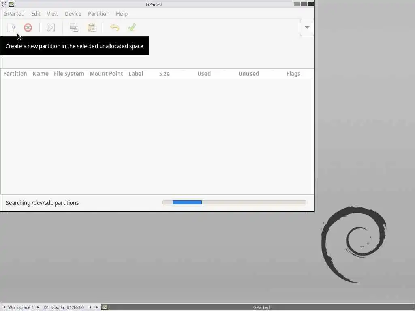Click the Copy partition toolbar icon
The image size is (415, 311).
pos(74,28)
